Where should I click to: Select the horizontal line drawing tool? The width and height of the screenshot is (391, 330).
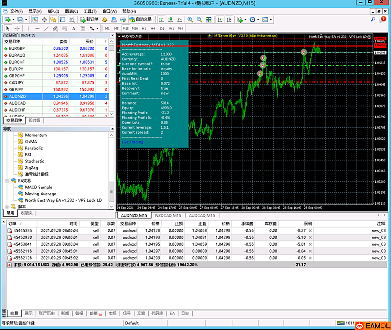point(37,28)
